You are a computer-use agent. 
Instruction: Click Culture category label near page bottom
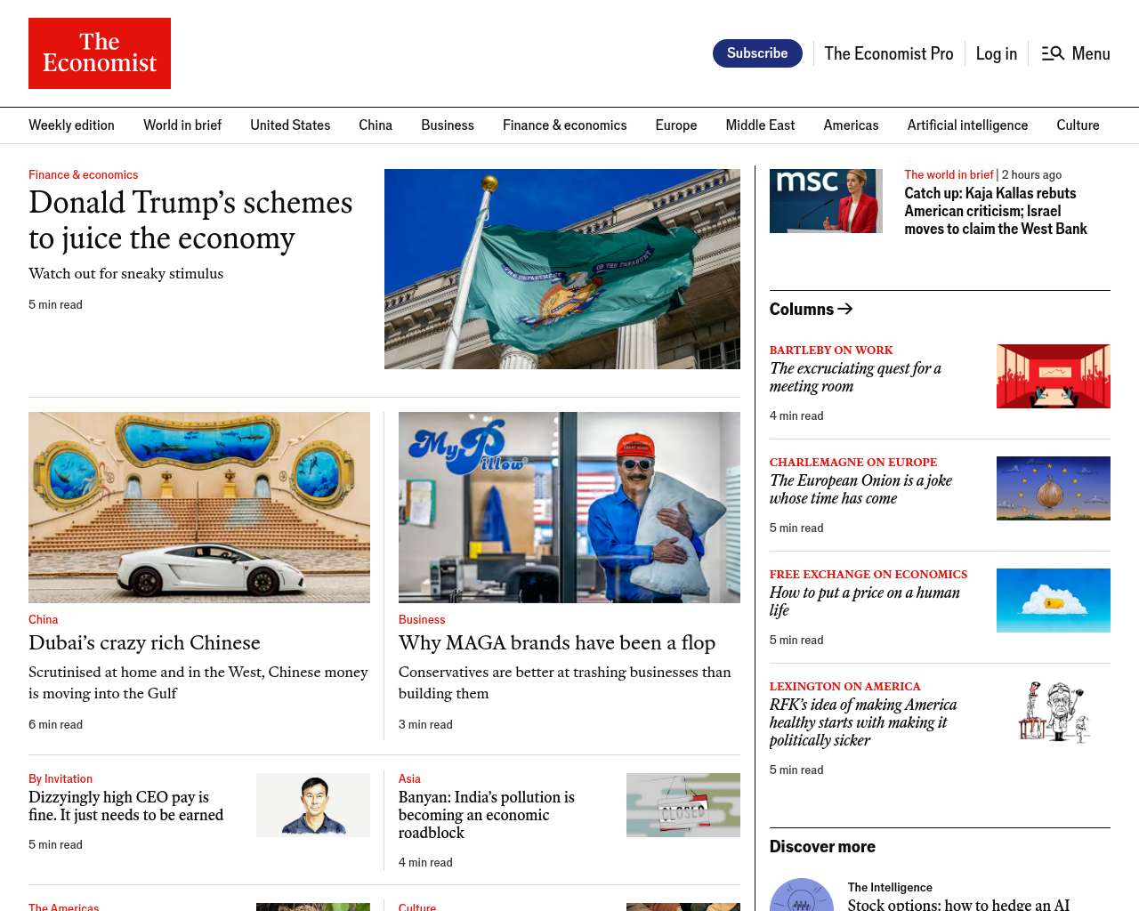coord(417,907)
